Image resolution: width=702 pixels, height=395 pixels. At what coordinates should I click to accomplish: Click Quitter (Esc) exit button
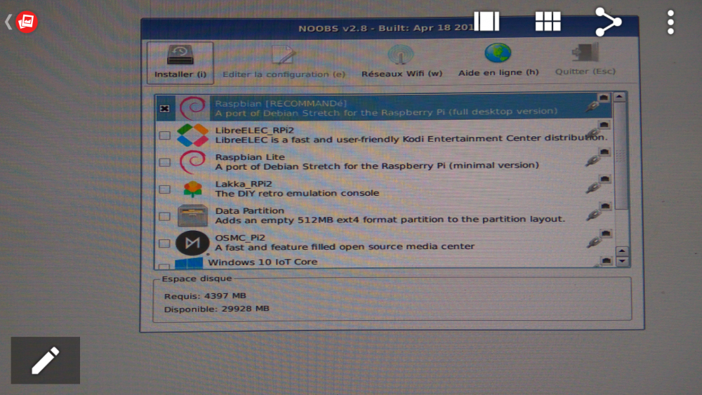585,60
